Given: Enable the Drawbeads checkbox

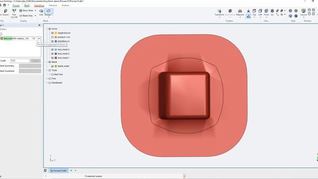Looking at the screenshot, I should tap(50, 83).
